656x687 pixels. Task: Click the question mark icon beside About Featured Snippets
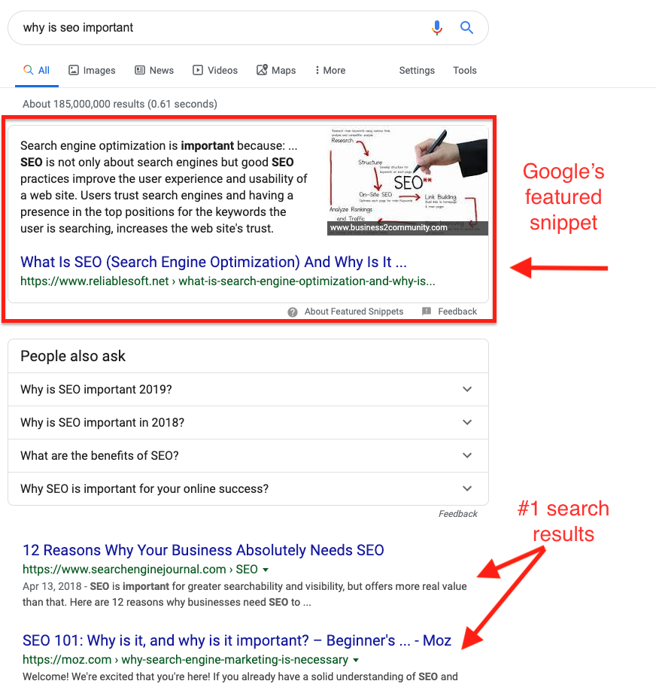pos(293,312)
